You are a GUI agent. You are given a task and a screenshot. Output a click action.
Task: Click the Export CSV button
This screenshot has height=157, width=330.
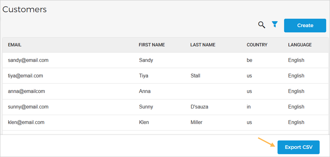pos(298,147)
